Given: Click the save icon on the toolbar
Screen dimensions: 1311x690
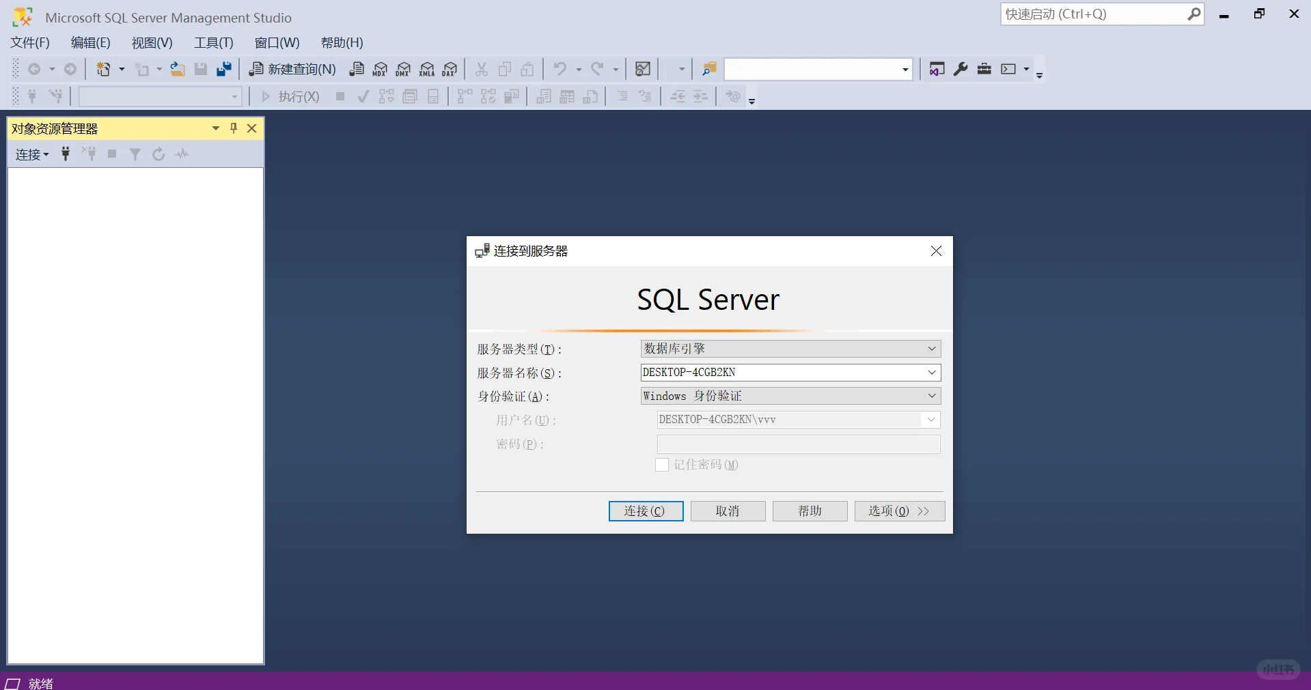Looking at the screenshot, I should click(200, 68).
